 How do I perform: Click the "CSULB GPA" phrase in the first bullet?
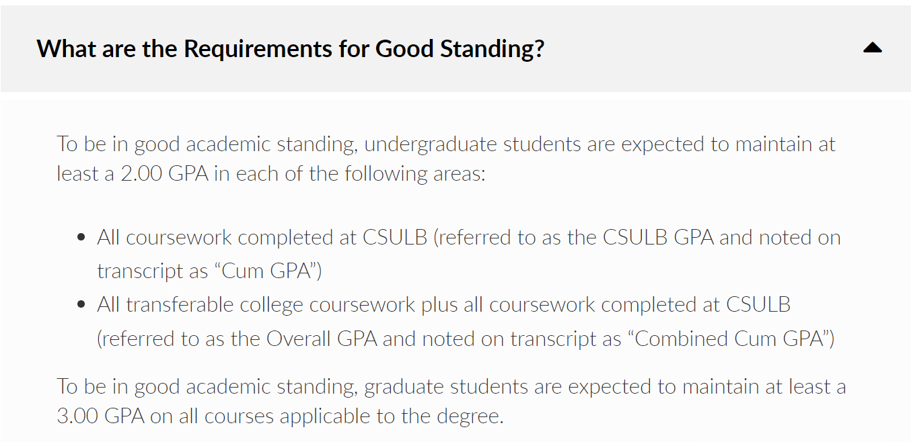tap(658, 238)
